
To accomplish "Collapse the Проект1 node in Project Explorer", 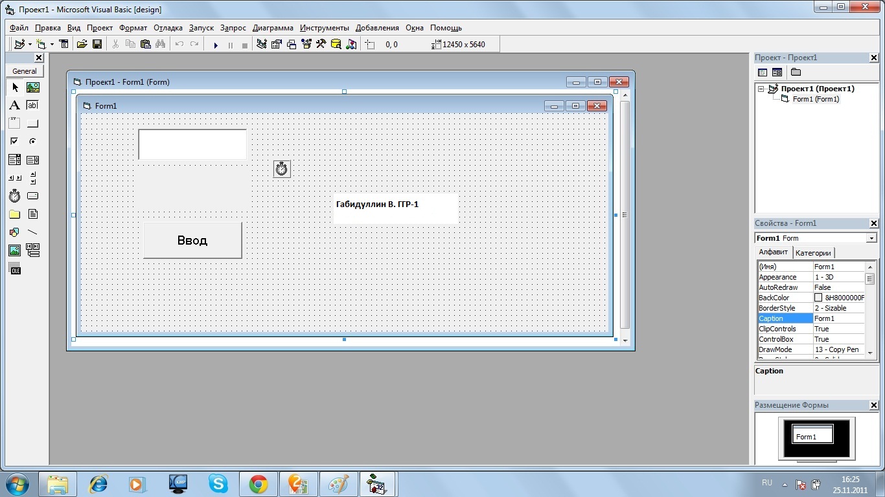I will [762, 89].
